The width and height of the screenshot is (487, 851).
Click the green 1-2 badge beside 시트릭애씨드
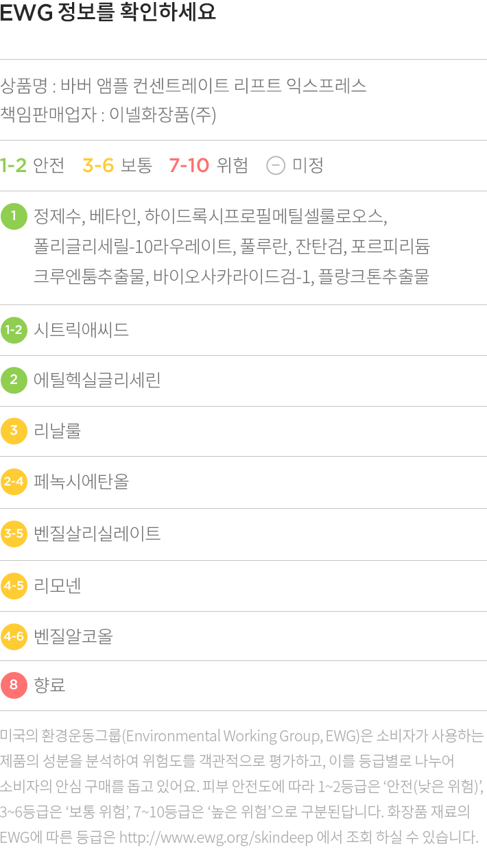point(14,330)
